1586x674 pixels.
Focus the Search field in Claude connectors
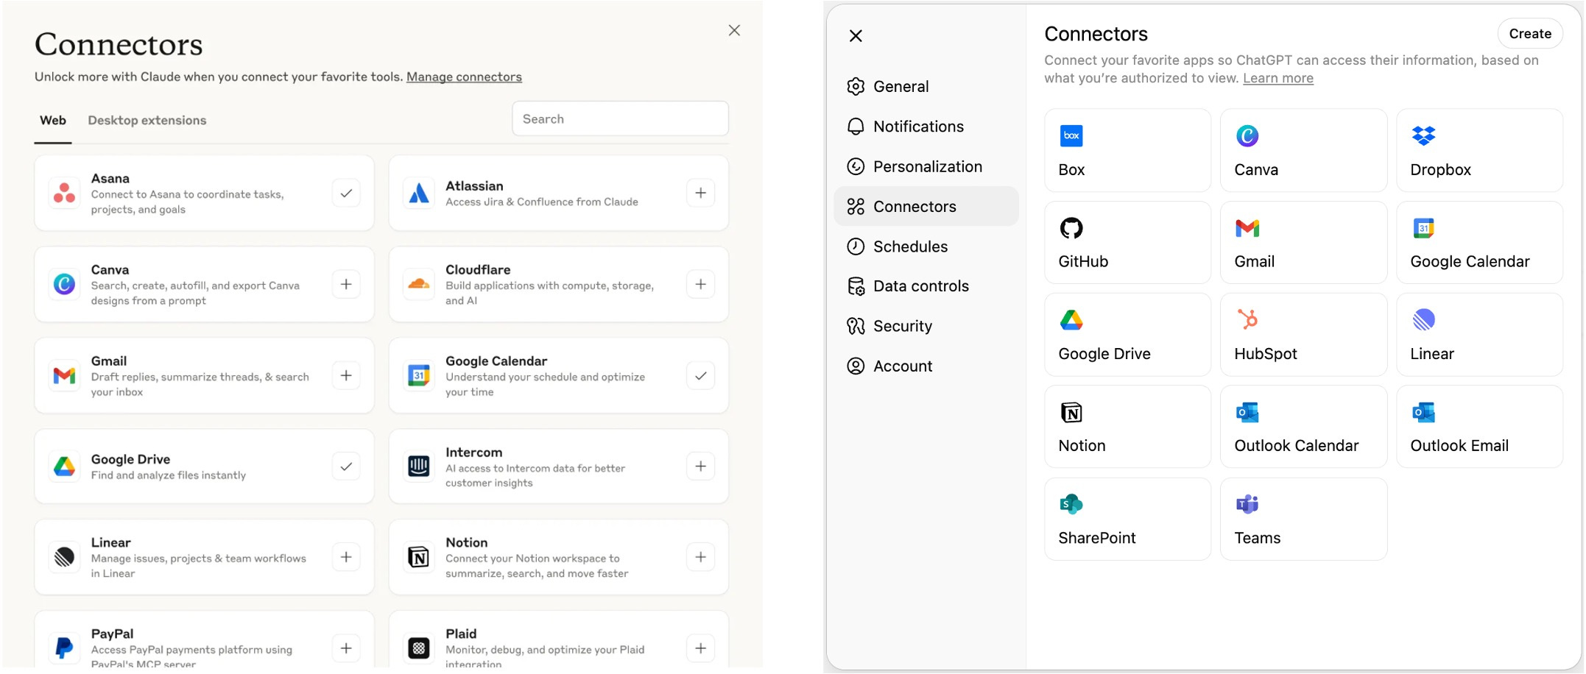620,118
